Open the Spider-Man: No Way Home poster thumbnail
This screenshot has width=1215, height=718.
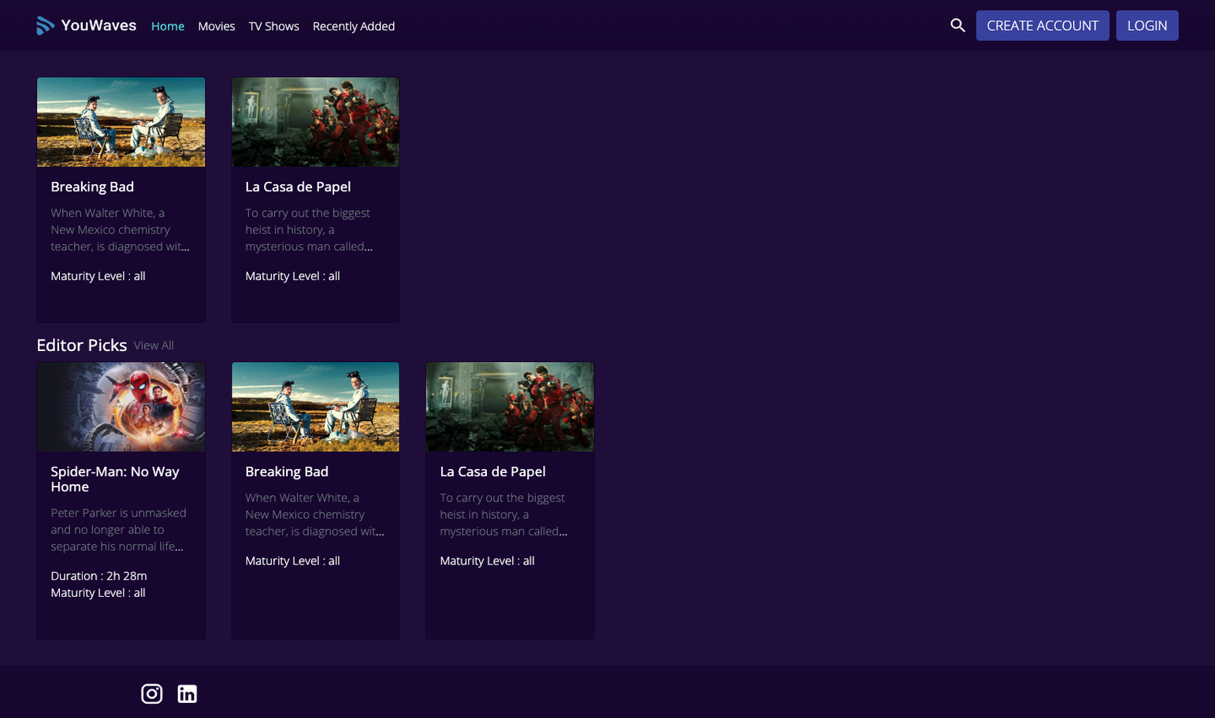[x=121, y=407]
